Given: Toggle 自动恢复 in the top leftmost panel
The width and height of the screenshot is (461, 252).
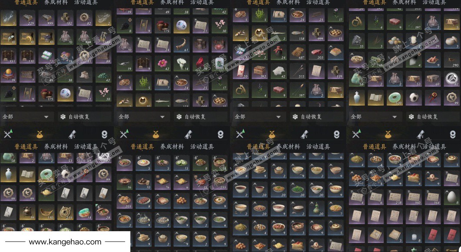Looking at the screenshot, I should click(85, 116).
